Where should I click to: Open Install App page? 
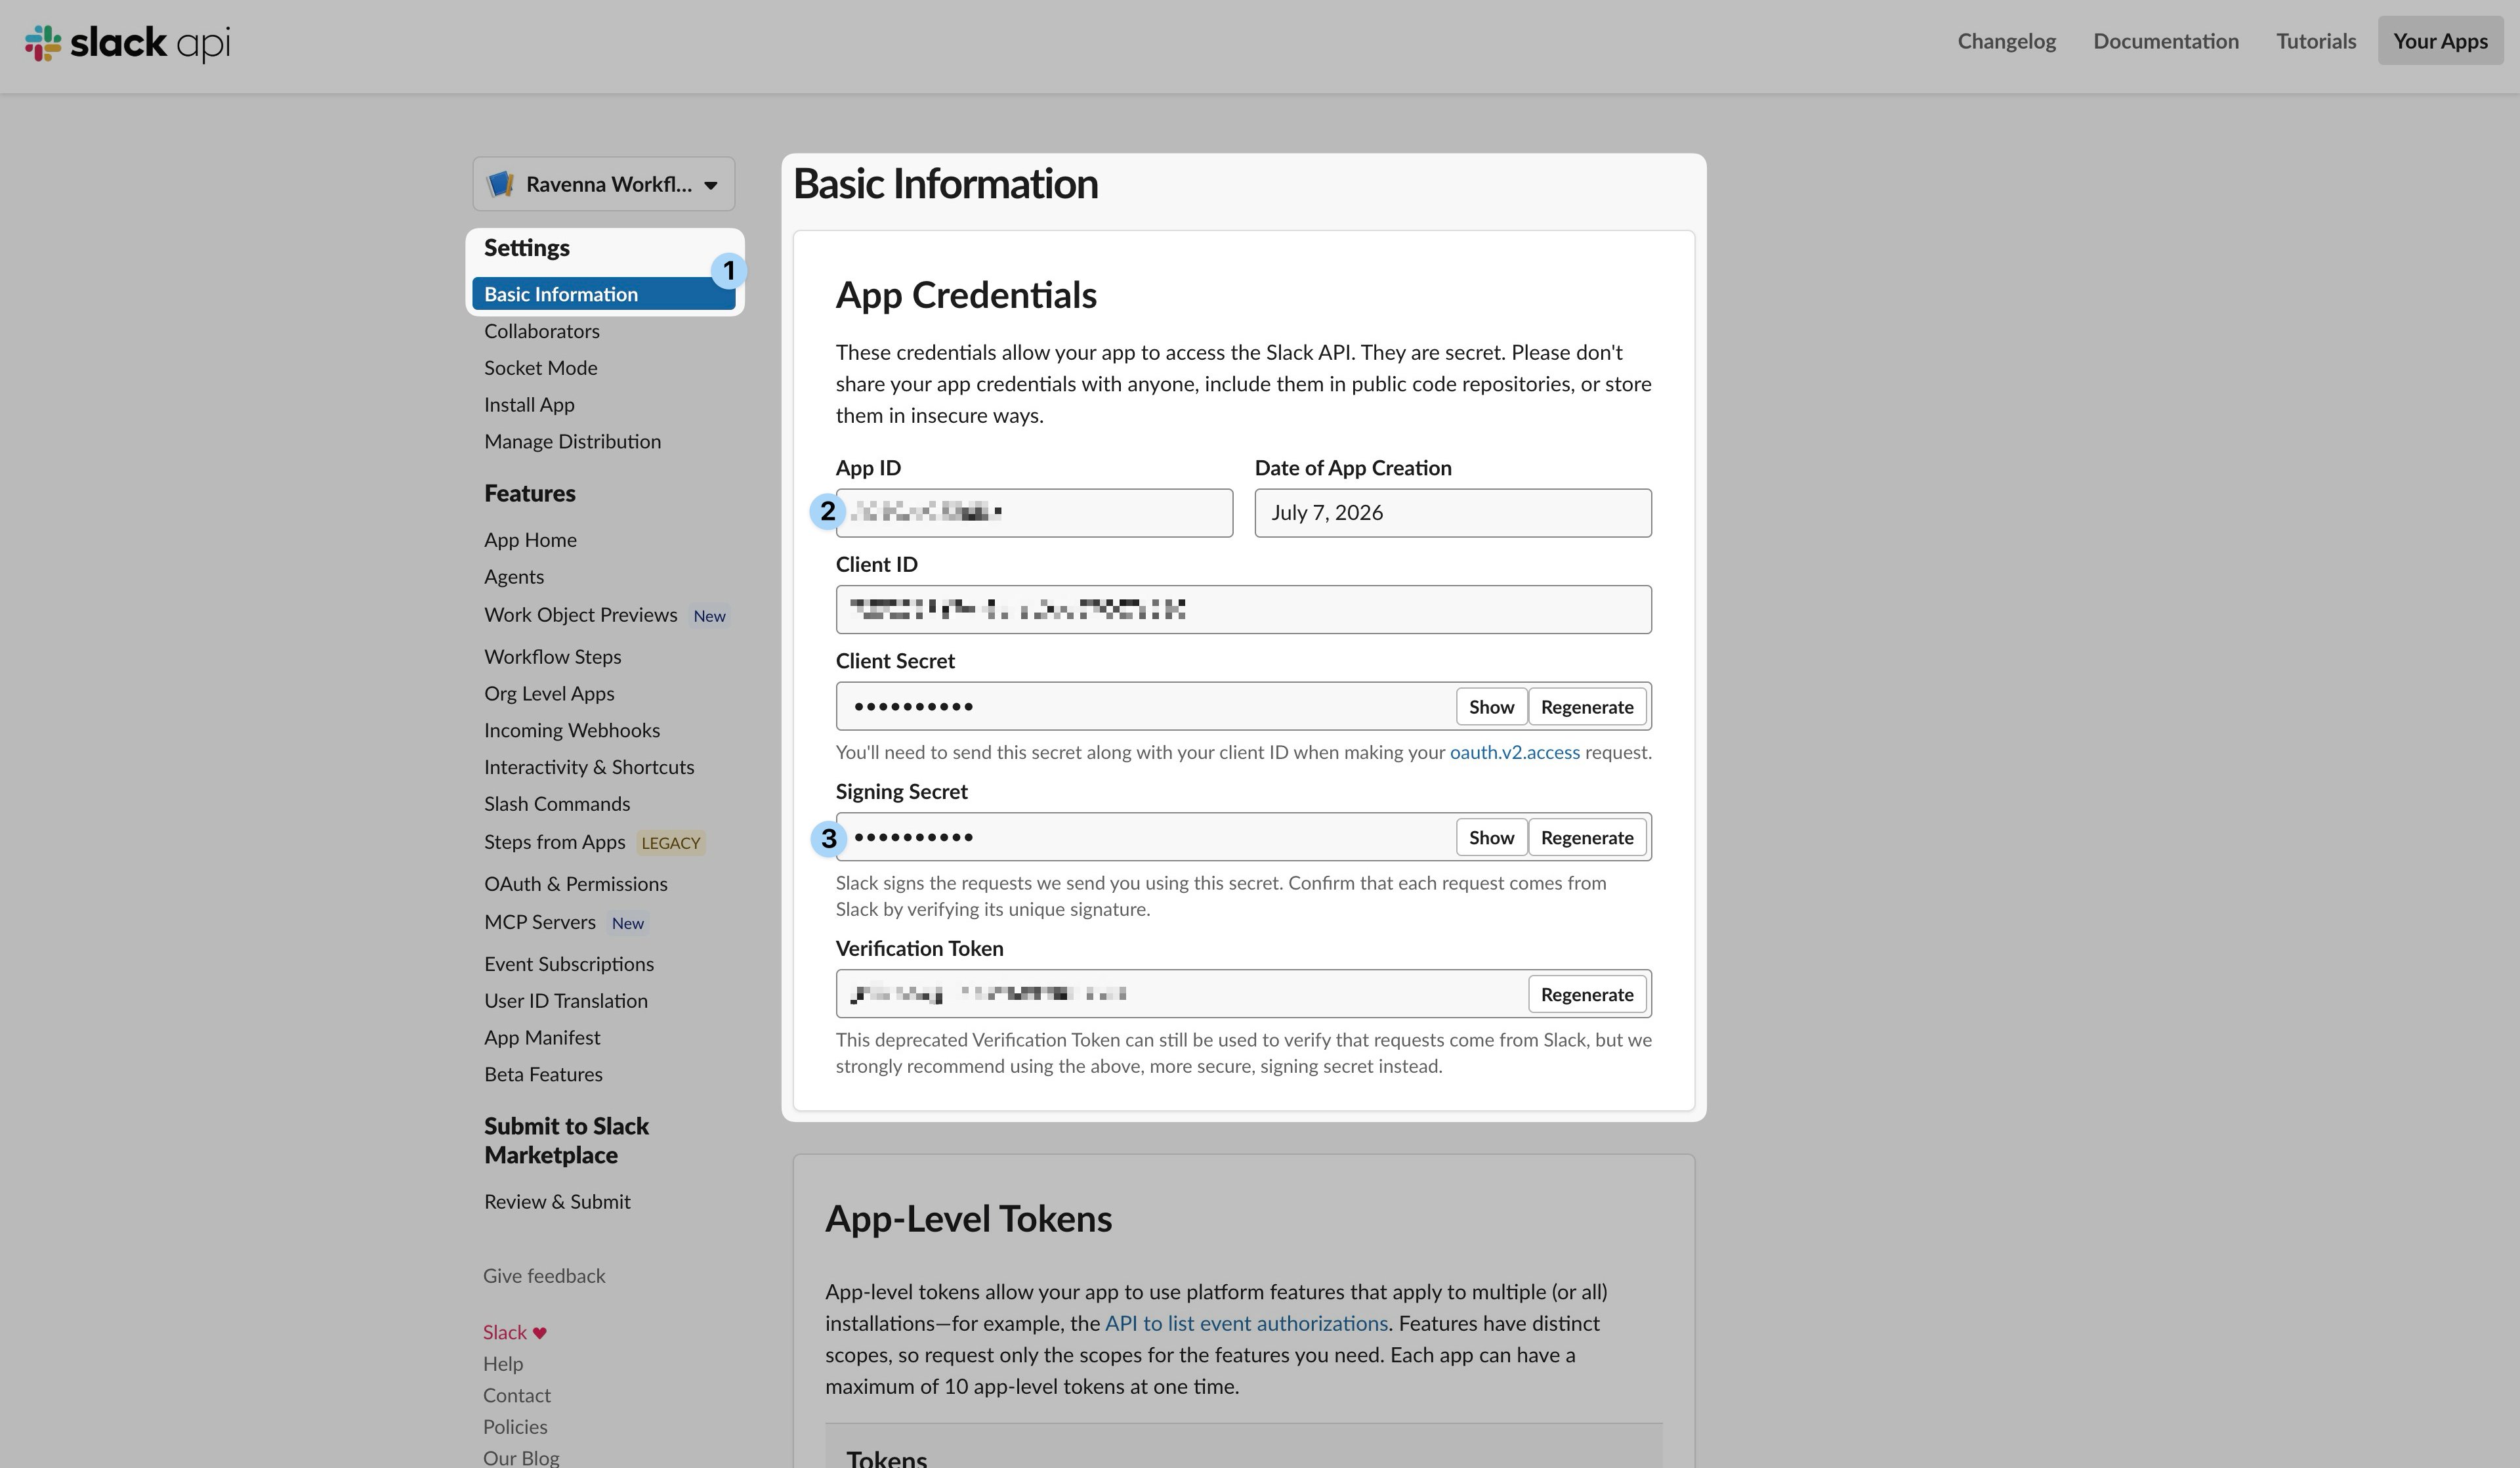[529, 405]
